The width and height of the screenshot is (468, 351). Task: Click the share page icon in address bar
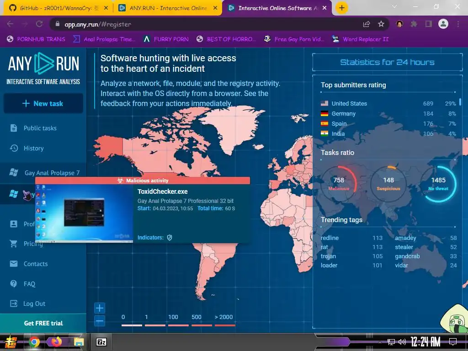(367, 24)
